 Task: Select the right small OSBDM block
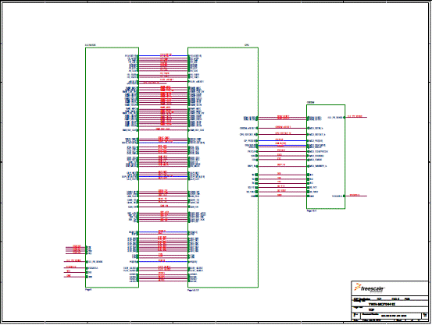[326, 157]
